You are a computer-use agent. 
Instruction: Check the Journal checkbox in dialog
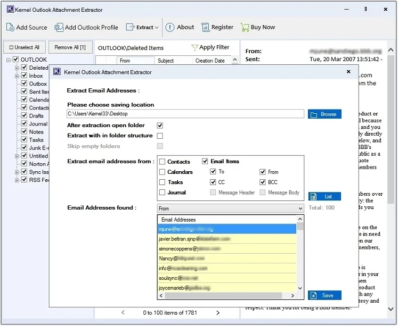point(162,193)
